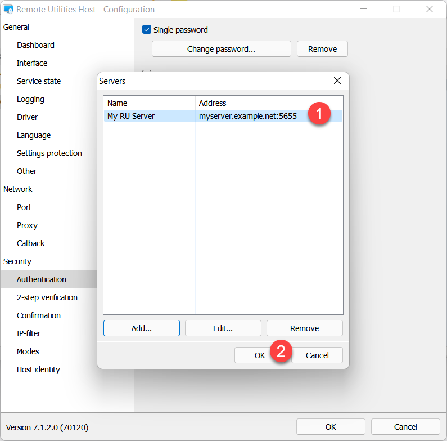Go to Service state settings
Screen dimensions: 447x441
click(39, 81)
